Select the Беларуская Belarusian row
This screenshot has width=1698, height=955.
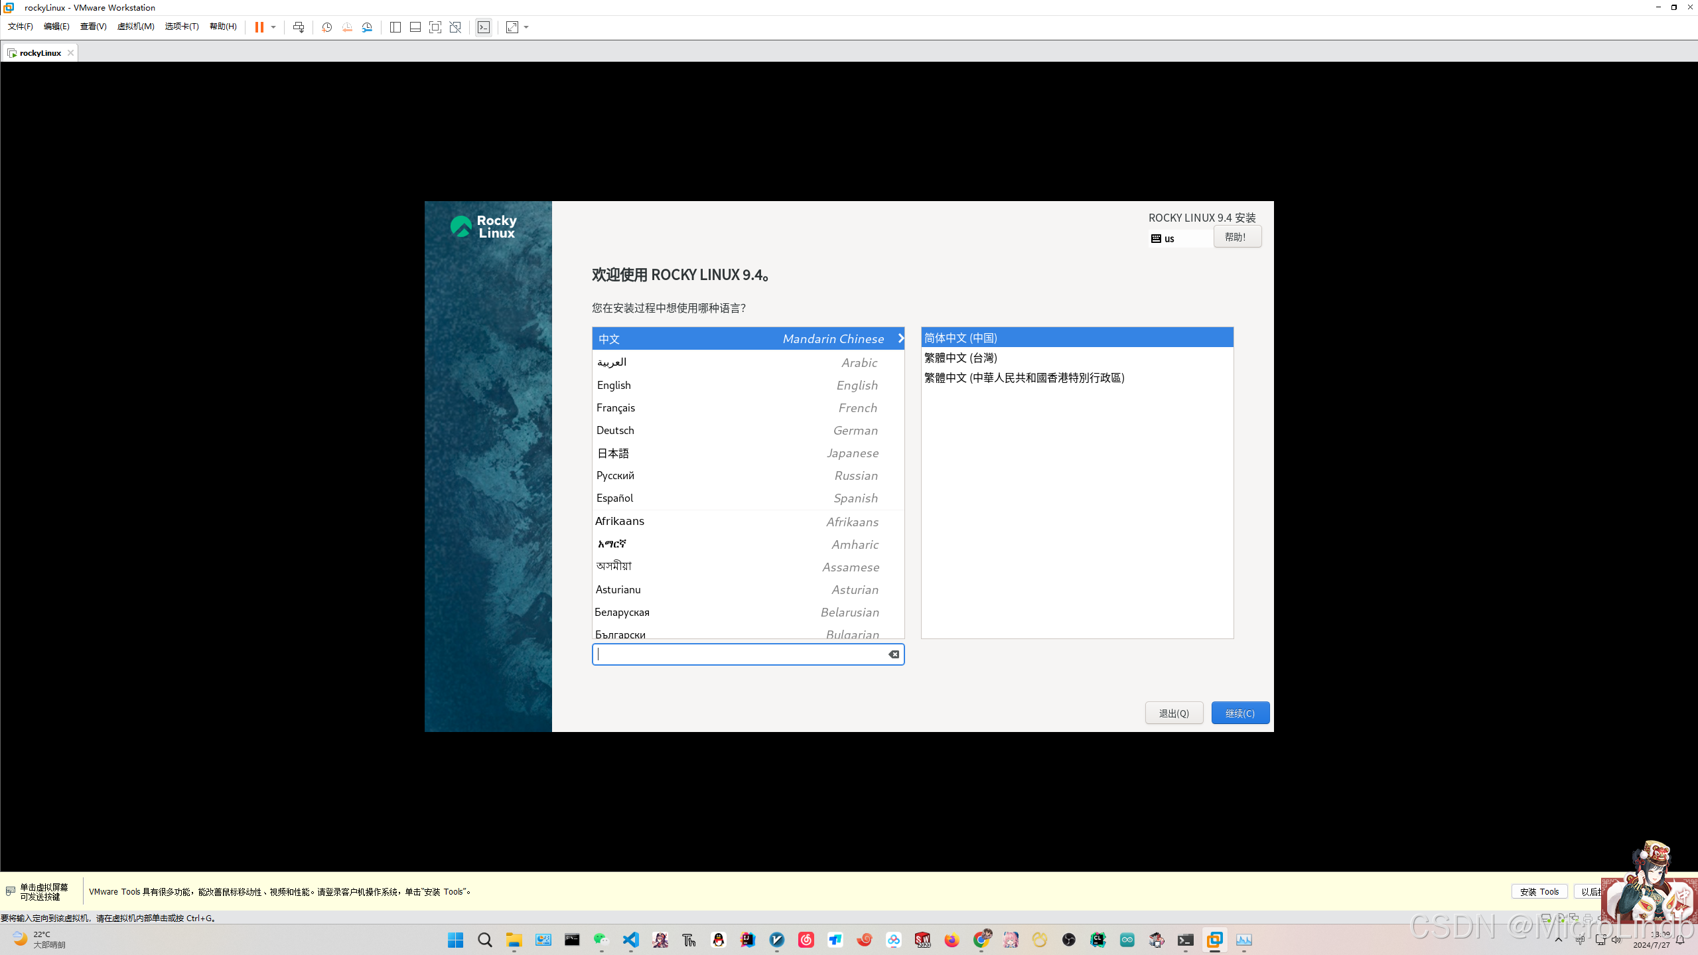click(x=748, y=612)
